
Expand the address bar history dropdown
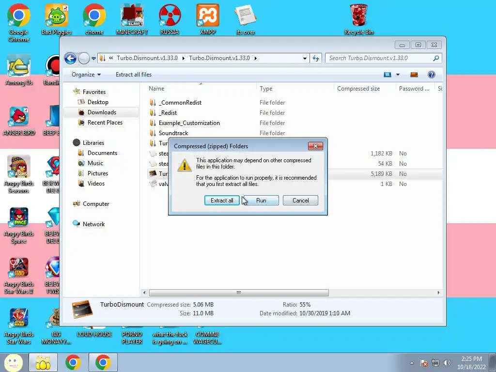305,58
